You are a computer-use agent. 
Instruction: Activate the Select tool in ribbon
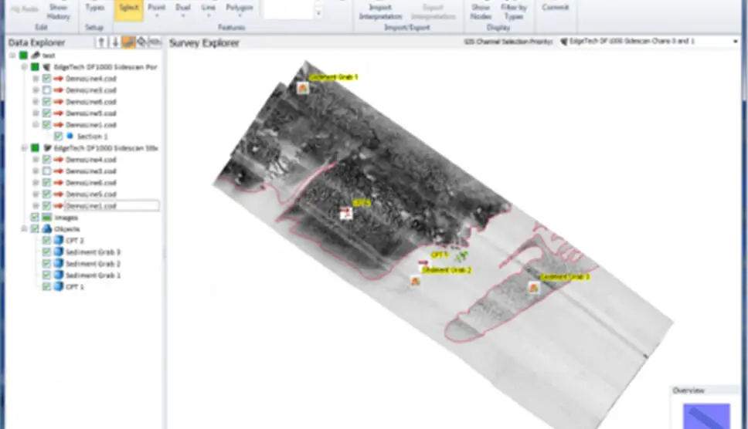[127, 8]
